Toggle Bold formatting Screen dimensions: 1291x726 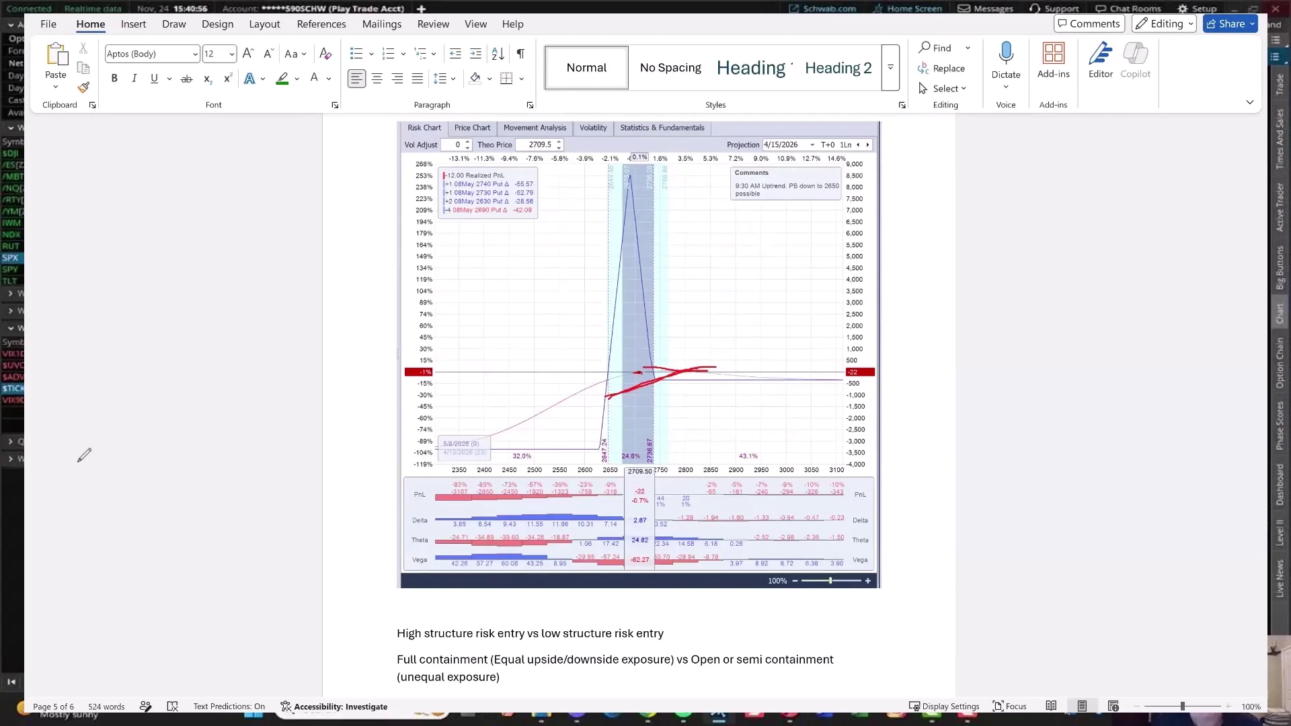pyautogui.click(x=114, y=79)
